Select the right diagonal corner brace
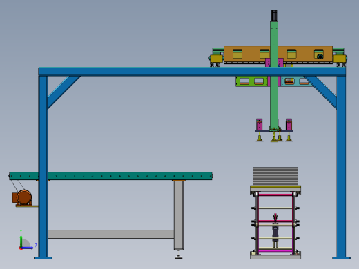Screen dimensions: 359x269 pyautogui.click(x=322, y=91)
